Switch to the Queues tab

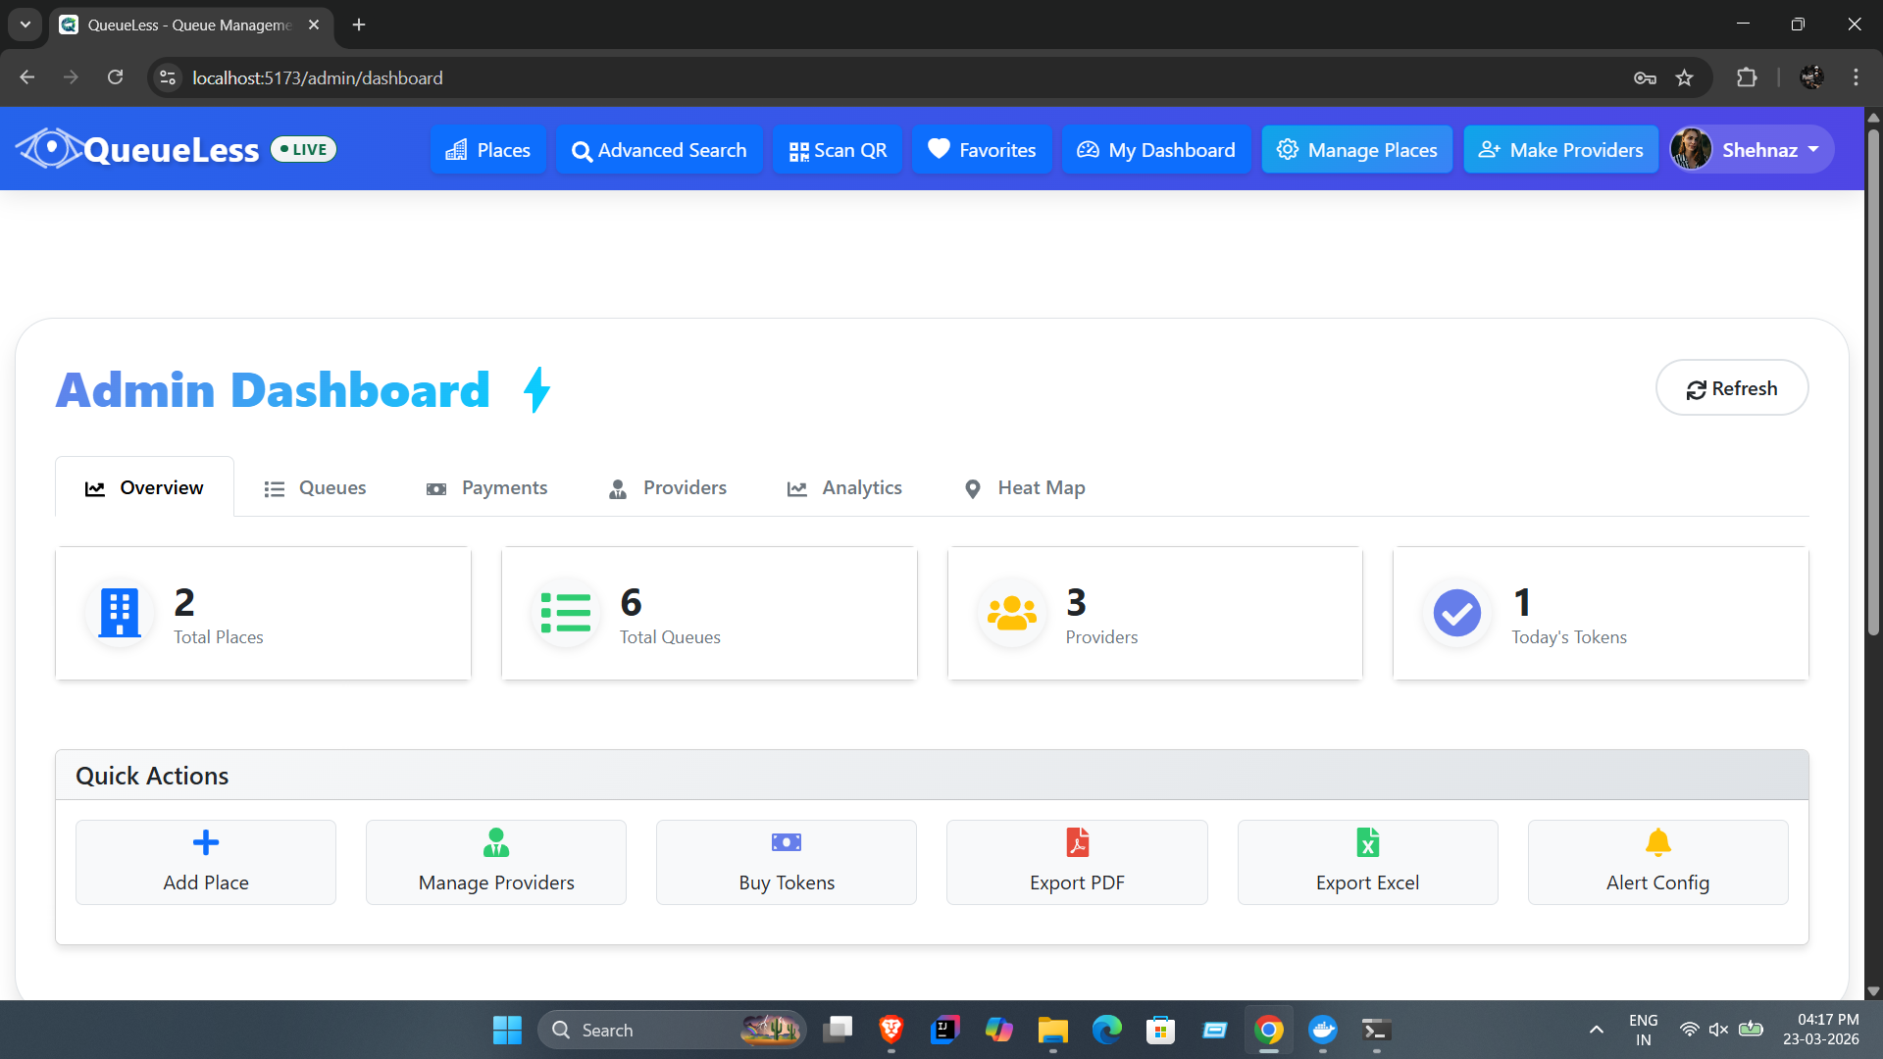click(x=315, y=487)
